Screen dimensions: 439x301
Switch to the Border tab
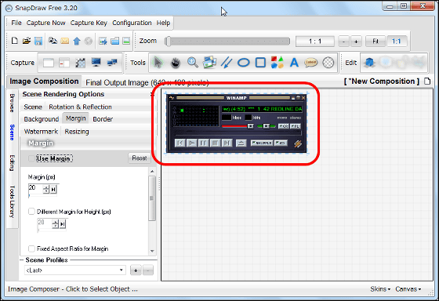click(x=103, y=119)
